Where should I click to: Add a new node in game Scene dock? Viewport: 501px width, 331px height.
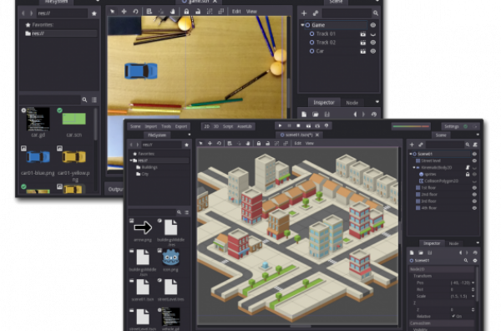tap(304, 13)
